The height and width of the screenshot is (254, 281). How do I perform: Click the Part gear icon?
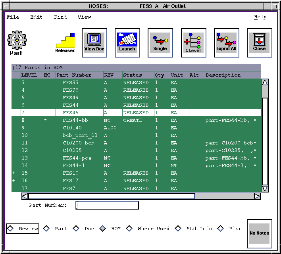17,40
